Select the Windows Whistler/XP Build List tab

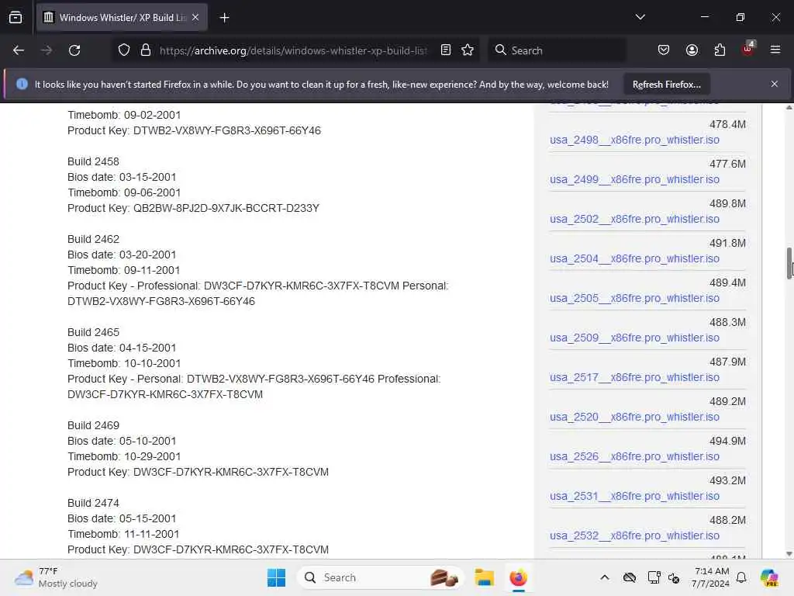point(122,18)
